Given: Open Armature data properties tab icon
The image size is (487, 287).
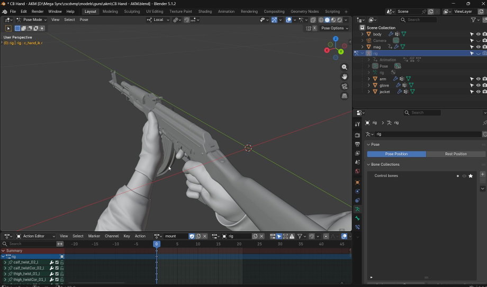Looking at the screenshot, I should tap(357, 209).
